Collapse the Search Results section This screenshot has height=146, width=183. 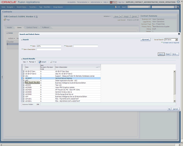click(22, 59)
